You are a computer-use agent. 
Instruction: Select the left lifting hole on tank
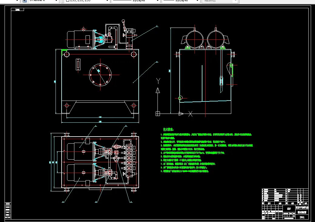[67, 54]
